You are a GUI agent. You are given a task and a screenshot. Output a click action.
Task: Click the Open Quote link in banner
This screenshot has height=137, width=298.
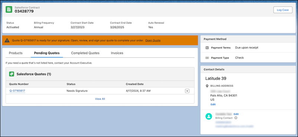tap(153, 40)
